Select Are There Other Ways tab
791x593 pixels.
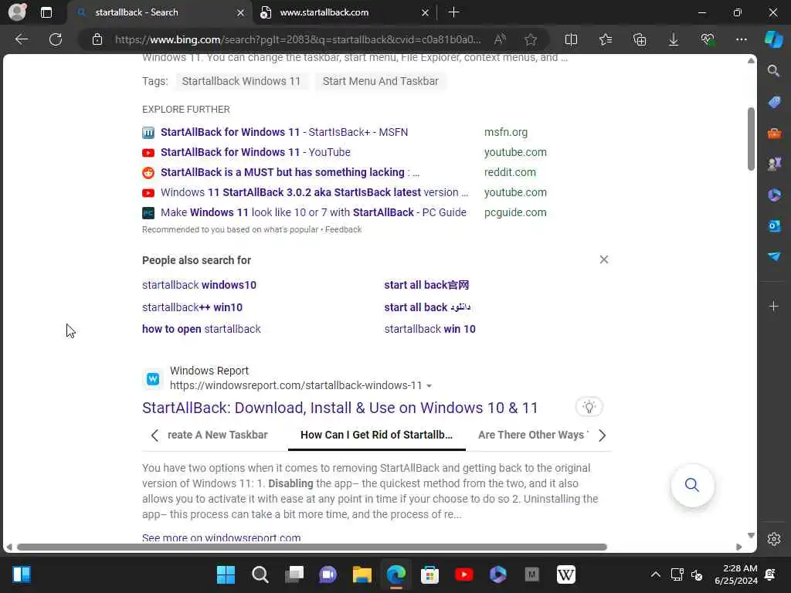tap(533, 435)
